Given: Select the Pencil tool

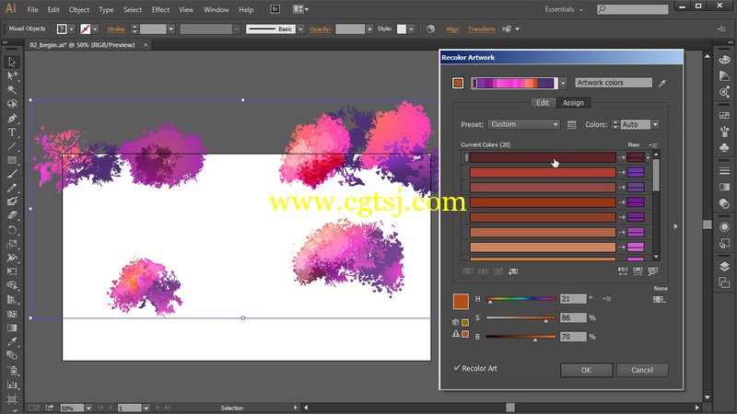Looking at the screenshot, I should (x=12, y=188).
